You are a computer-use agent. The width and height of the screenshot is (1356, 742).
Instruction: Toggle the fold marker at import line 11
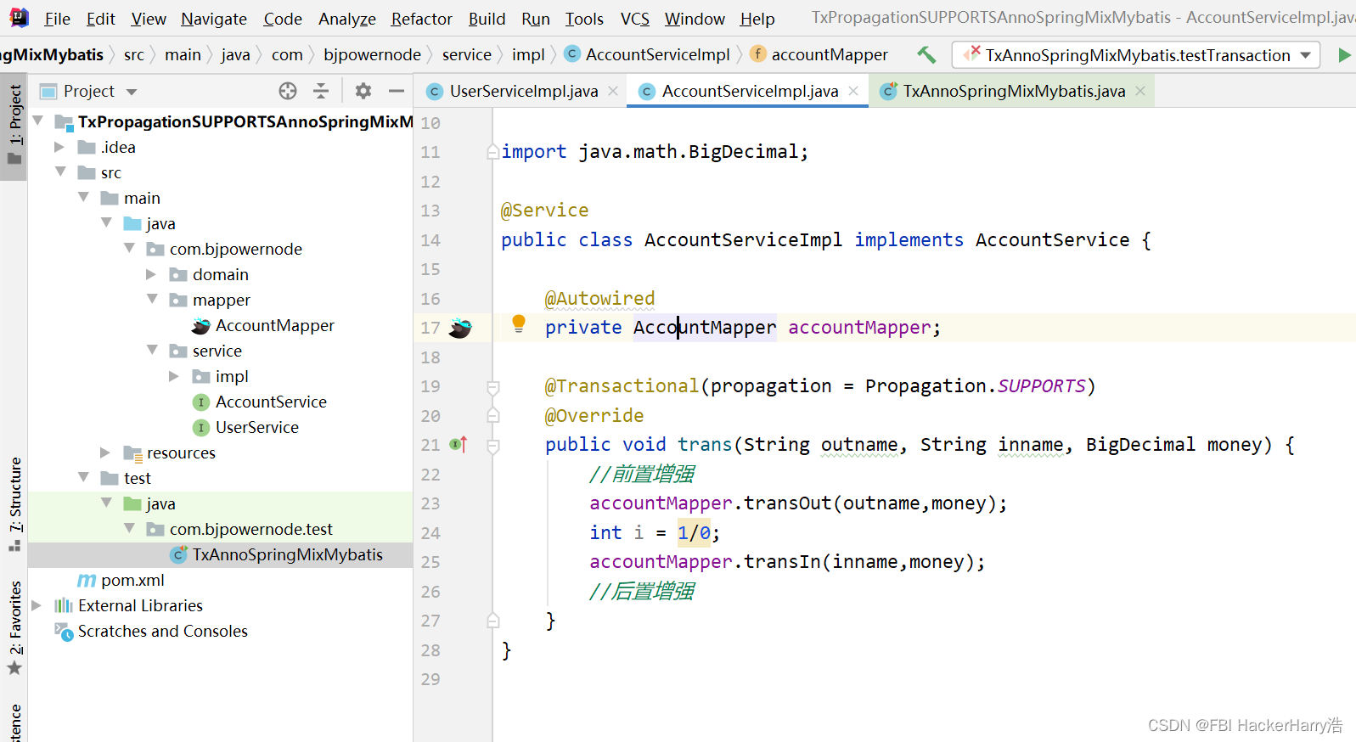click(493, 152)
